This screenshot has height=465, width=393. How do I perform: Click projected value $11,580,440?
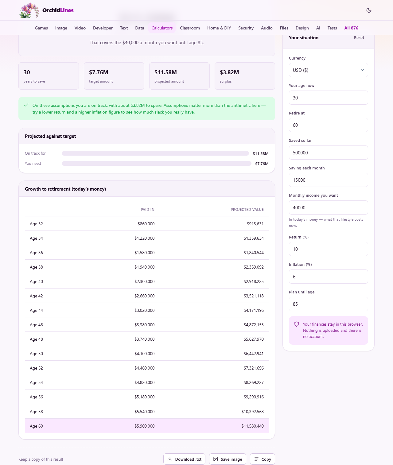point(252,426)
